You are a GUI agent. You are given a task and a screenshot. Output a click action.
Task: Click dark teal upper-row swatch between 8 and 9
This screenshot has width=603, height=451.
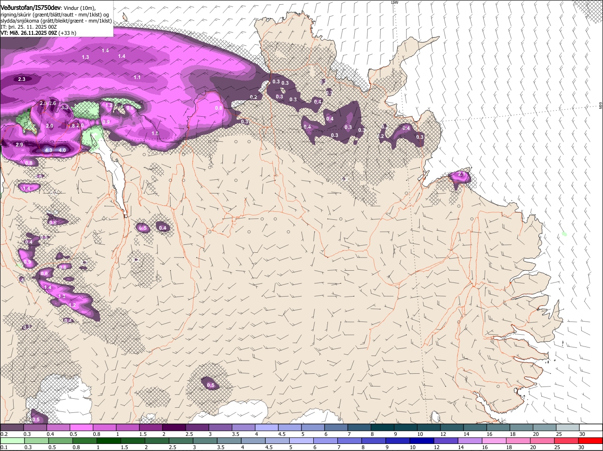pyautogui.click(x=383, y=427)
